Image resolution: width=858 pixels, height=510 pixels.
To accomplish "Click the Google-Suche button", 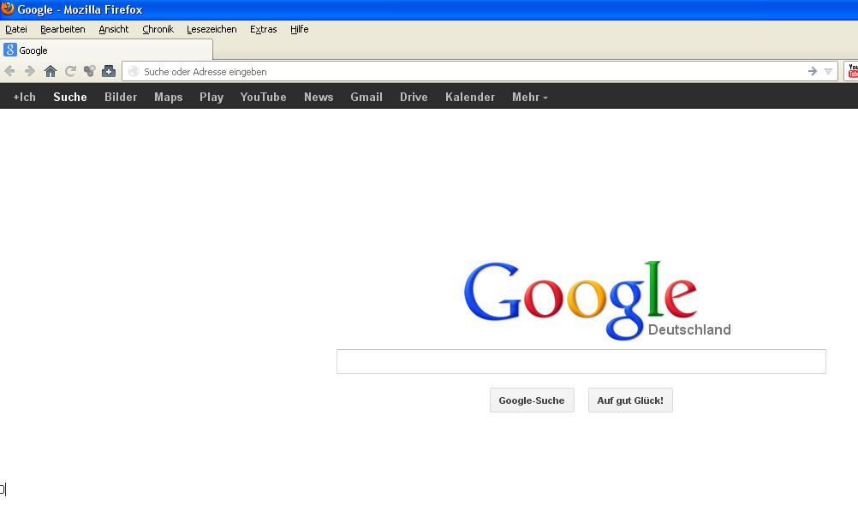I will (531, 400).
